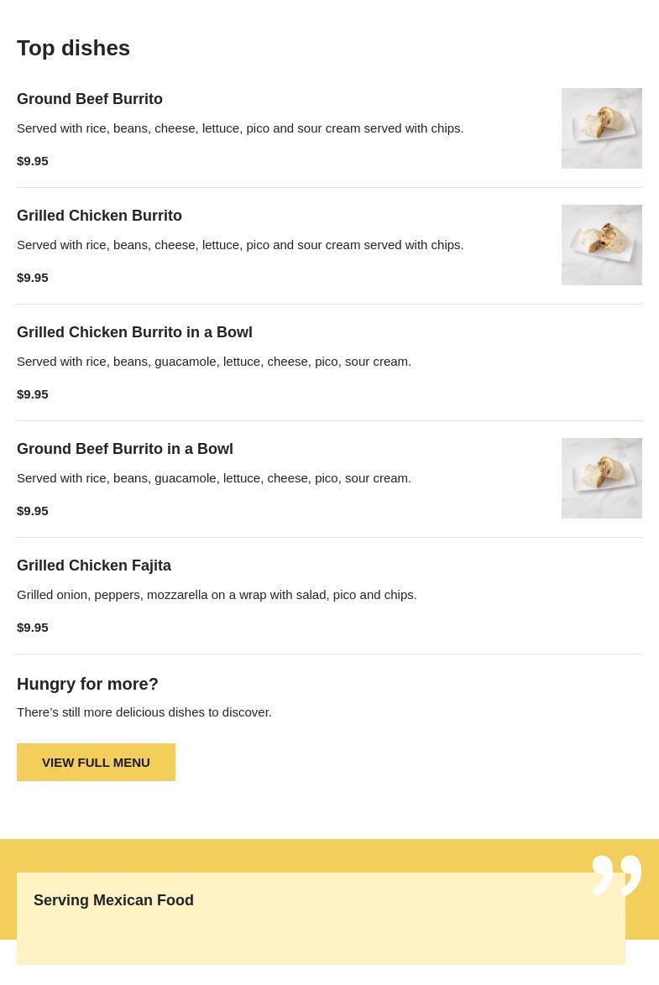
Task: Click the Grilled Chicken Burrito in a Bowl description
Action: [214, 361]
